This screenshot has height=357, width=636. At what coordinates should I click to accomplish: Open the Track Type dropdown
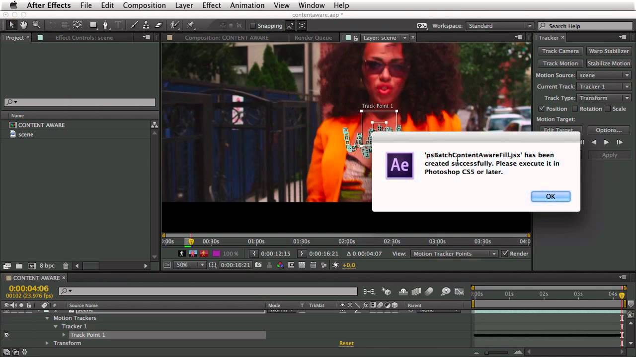pyautogui.click(x=604, y=98)
